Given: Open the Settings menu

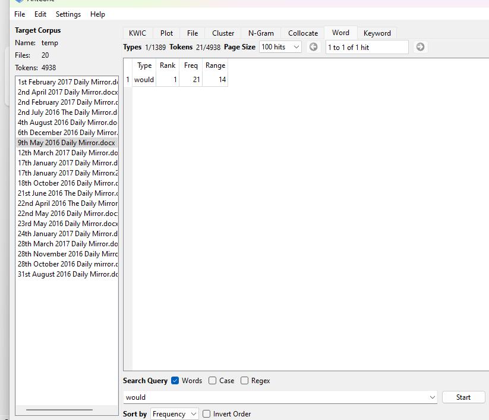Looking at the screenshot, I should tap(68, 14).
